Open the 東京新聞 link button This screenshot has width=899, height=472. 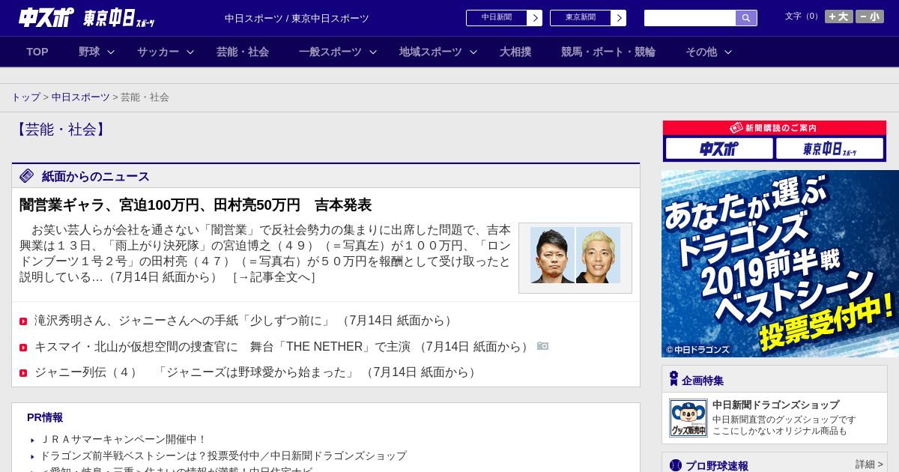coord(580,18)
